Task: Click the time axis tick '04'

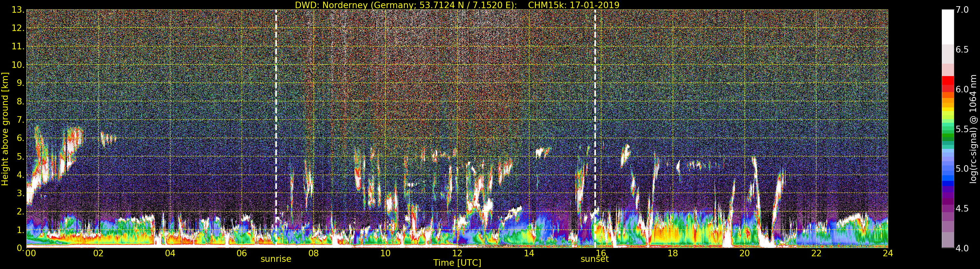Action: (170, 253)
